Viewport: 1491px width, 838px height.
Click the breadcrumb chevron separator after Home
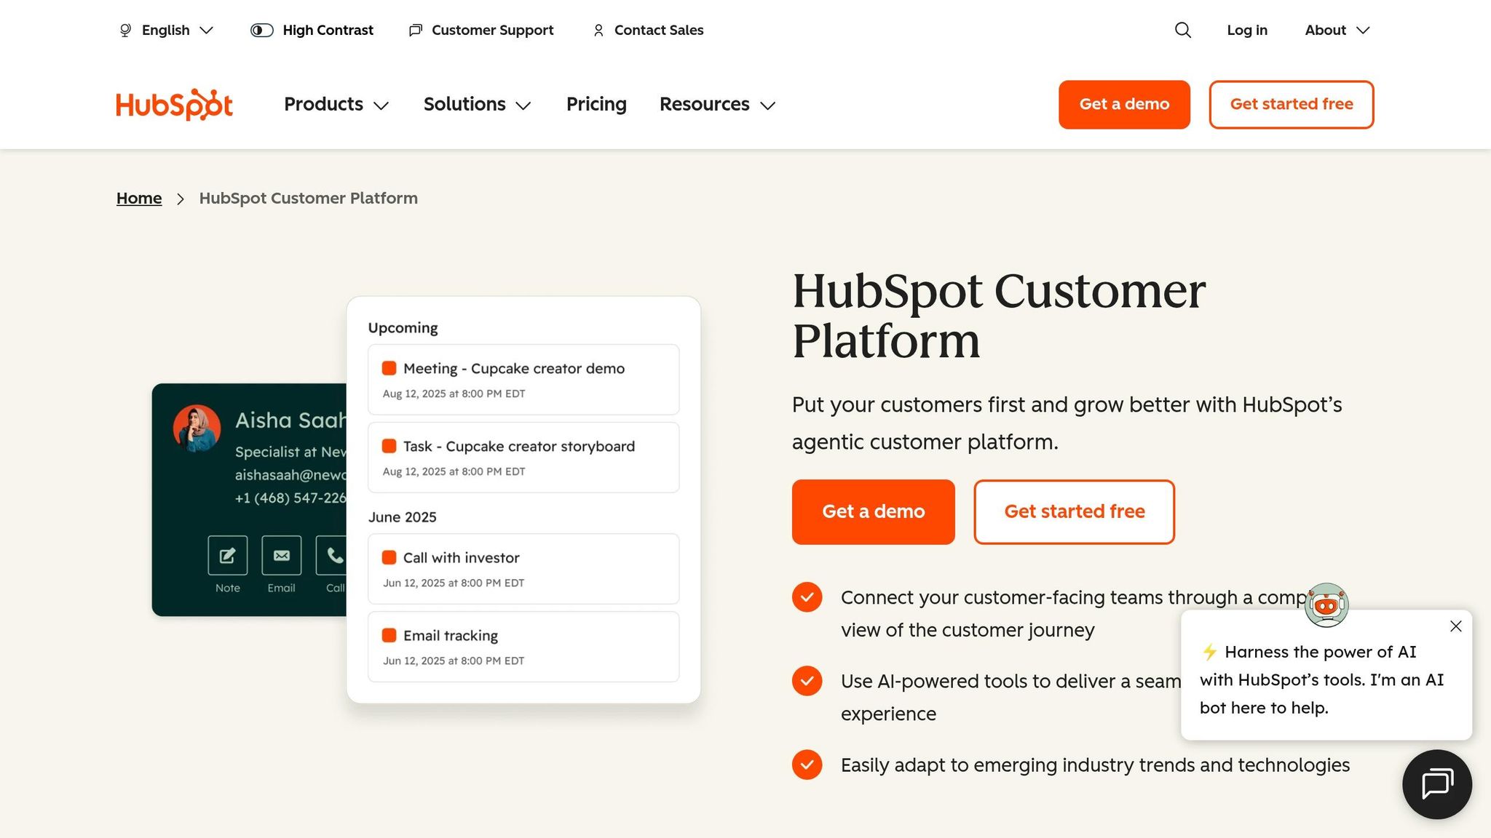tap(181, 199)
